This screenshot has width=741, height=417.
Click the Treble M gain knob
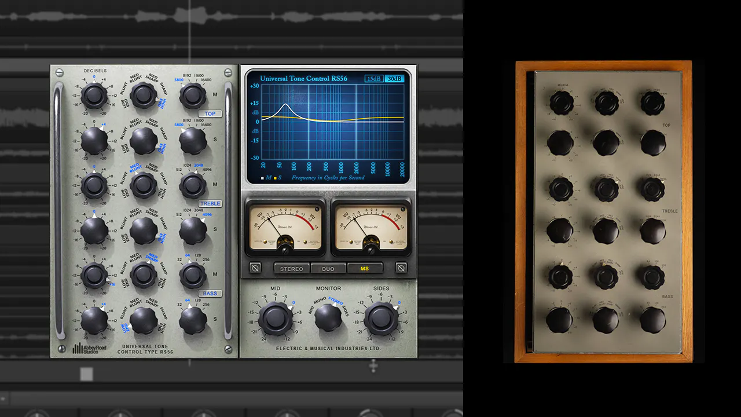[94, 186]
